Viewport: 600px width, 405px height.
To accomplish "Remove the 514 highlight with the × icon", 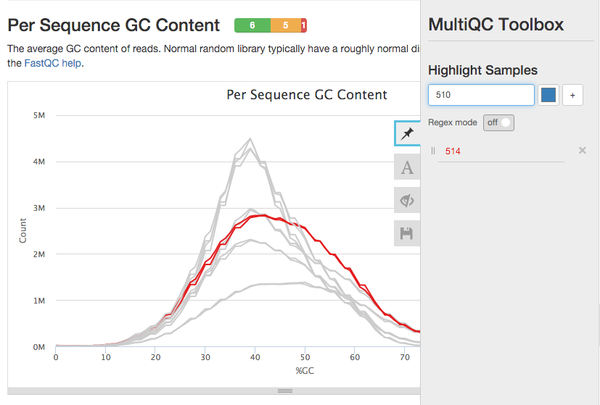I will pyautogui.click(x=582, y=151).
